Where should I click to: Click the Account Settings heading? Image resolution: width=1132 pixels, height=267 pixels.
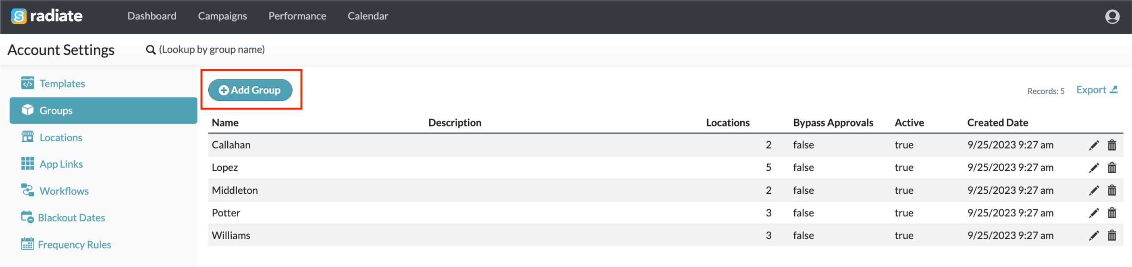click(x=61, y=50)
